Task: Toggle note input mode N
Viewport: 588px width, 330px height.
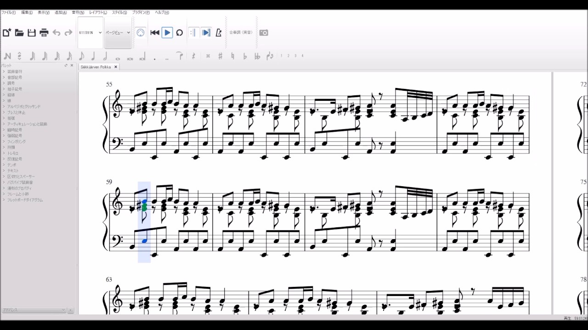Action: point(7,56)
